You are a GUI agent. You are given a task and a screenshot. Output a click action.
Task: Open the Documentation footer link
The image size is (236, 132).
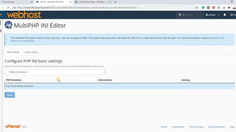(x=216, y=127)
